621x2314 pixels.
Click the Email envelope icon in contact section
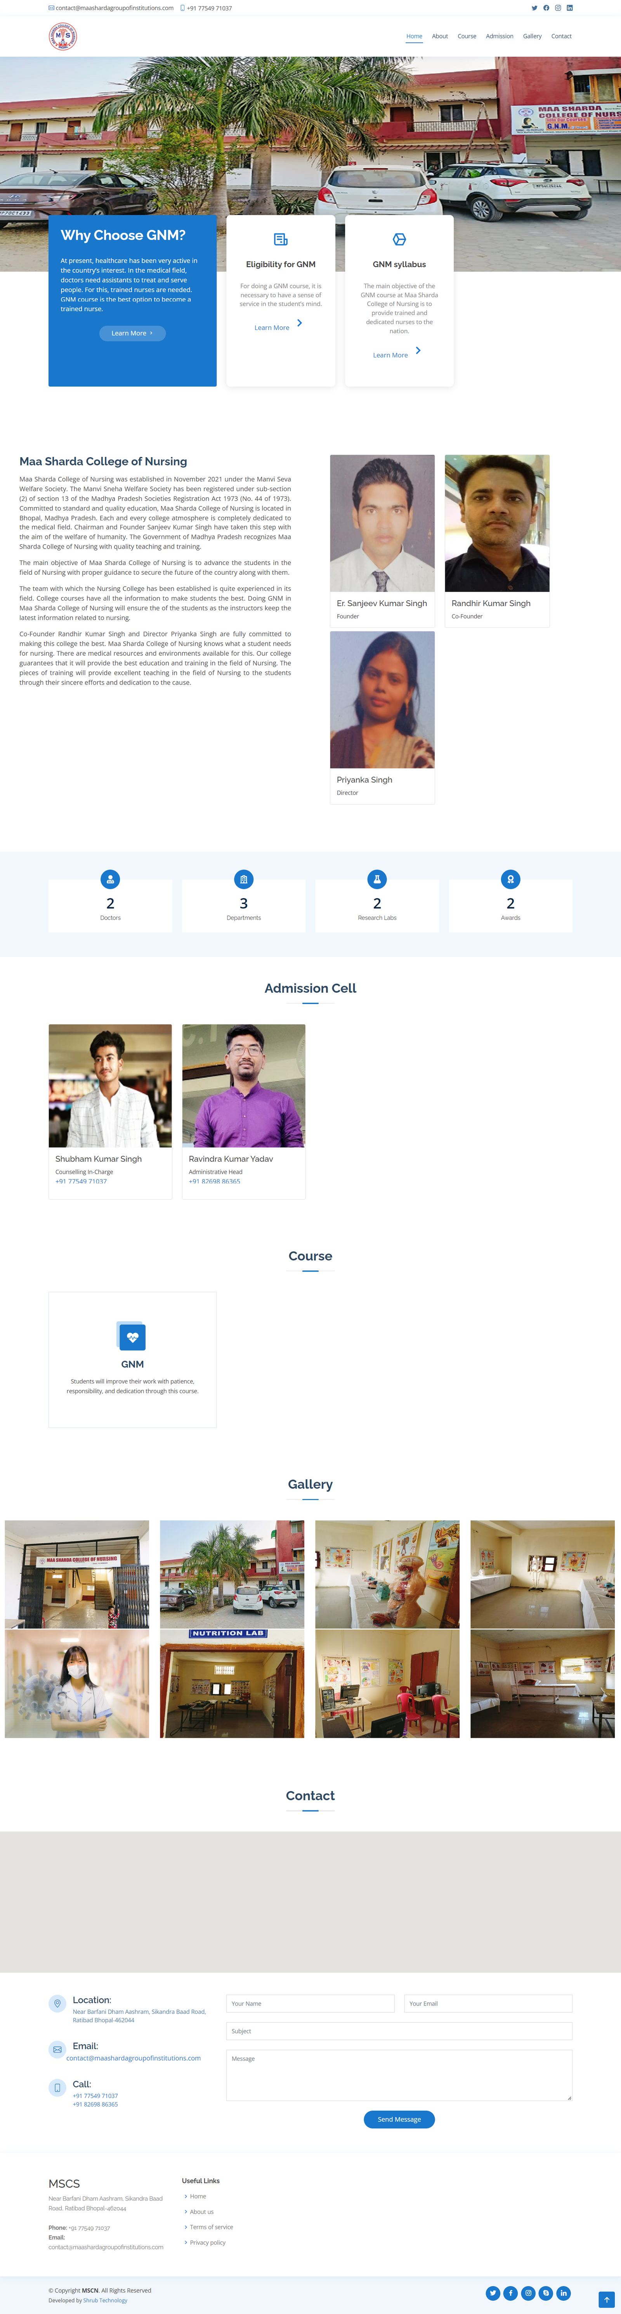click(x=57, y=2050)
